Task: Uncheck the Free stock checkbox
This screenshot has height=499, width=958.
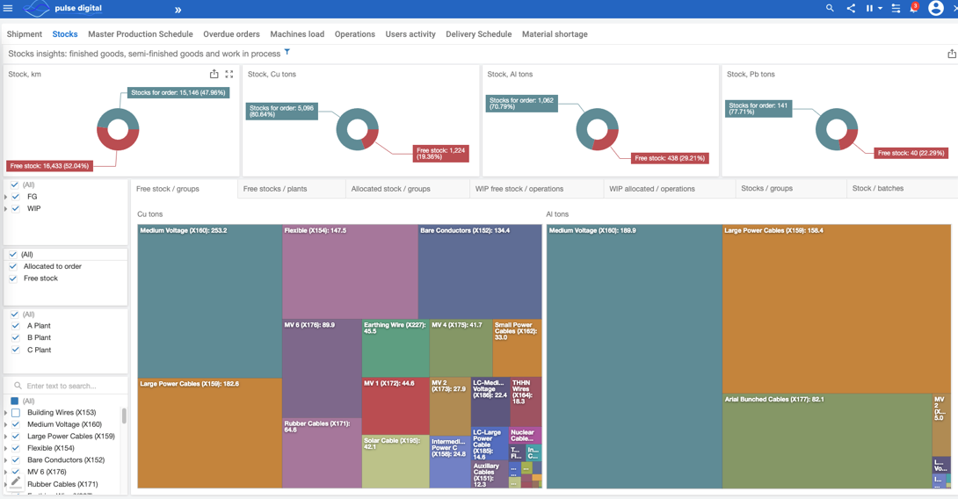Action: (x=14, y=278)
